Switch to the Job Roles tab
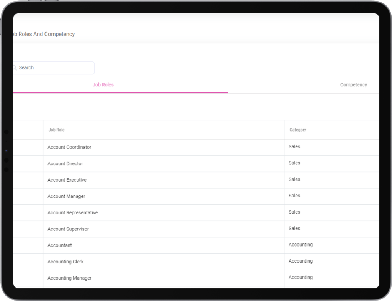This screenshot has width=392, height=301. [x=103, y=85]
